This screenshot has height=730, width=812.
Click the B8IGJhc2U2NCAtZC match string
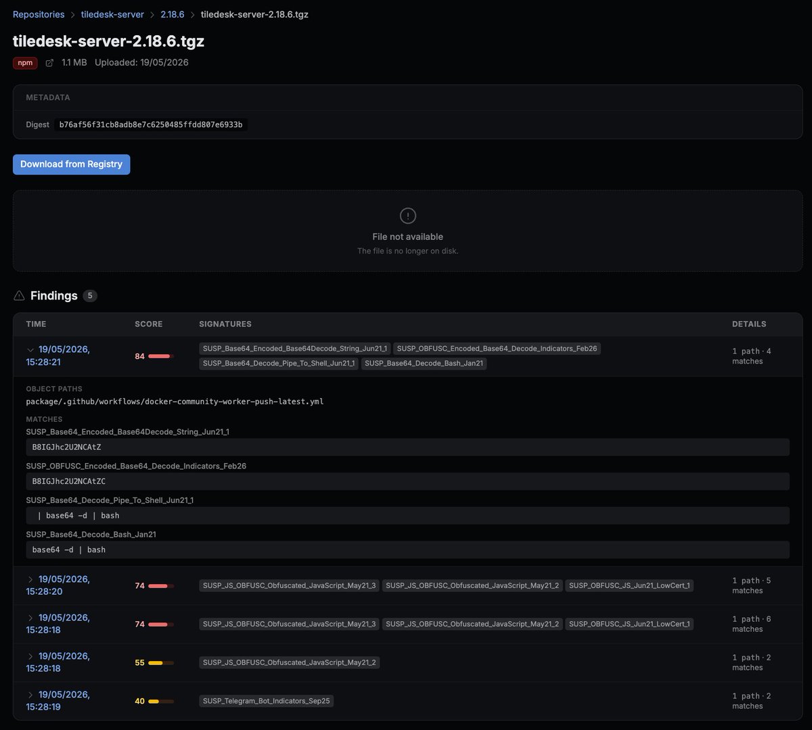[407, 481]
